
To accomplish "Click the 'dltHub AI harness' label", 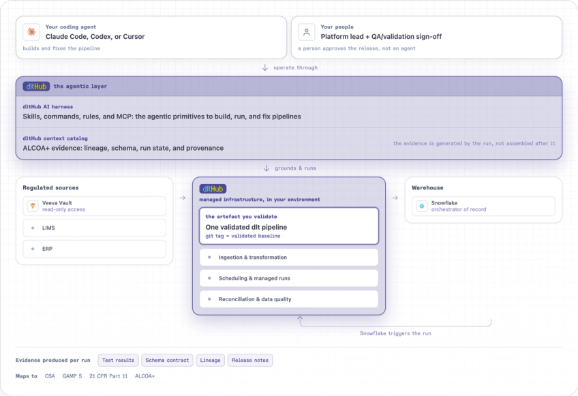I will (48, 106).
